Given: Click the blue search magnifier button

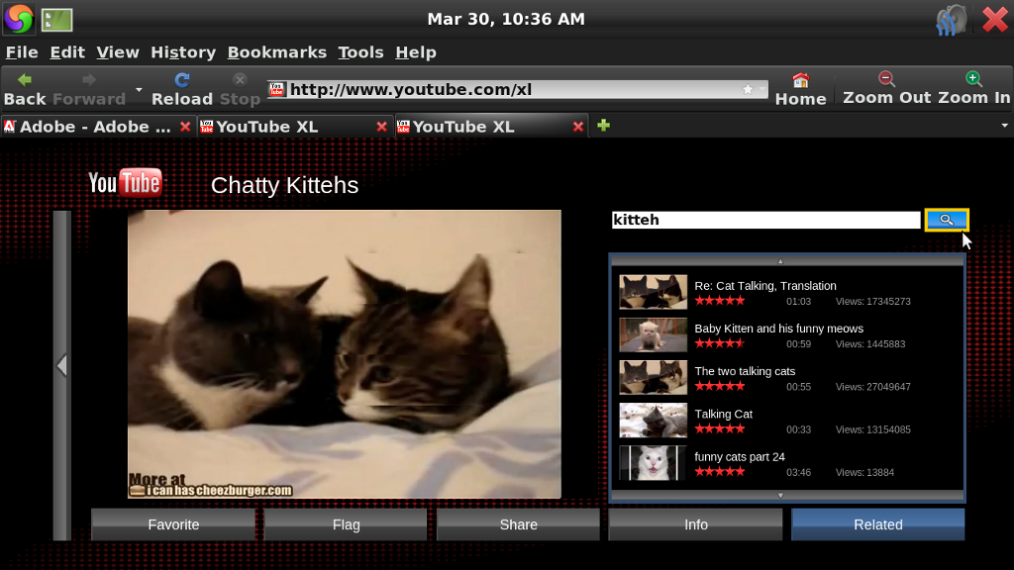Looking at the screenshot, I should pos(947,220).
